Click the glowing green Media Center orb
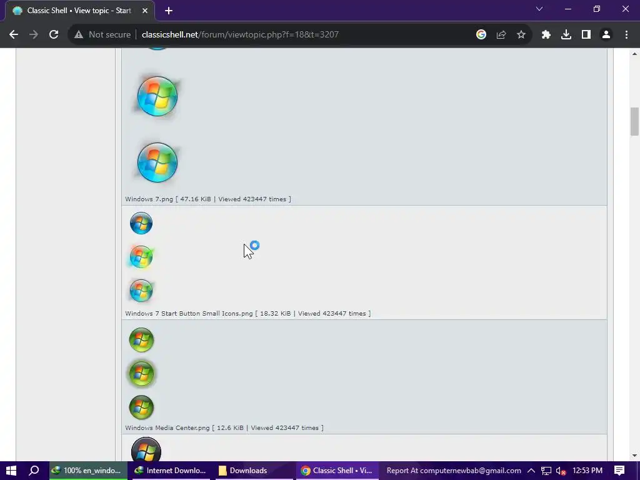 pos(141,374)
